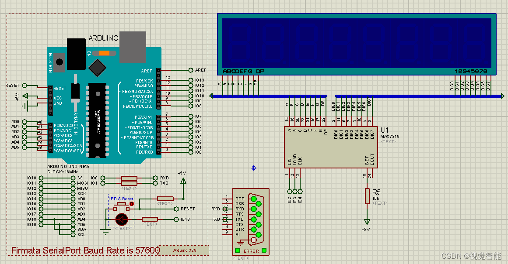508x264 pixels.
Task: Select the SCL terminal
Action: [x=73, y=235]
